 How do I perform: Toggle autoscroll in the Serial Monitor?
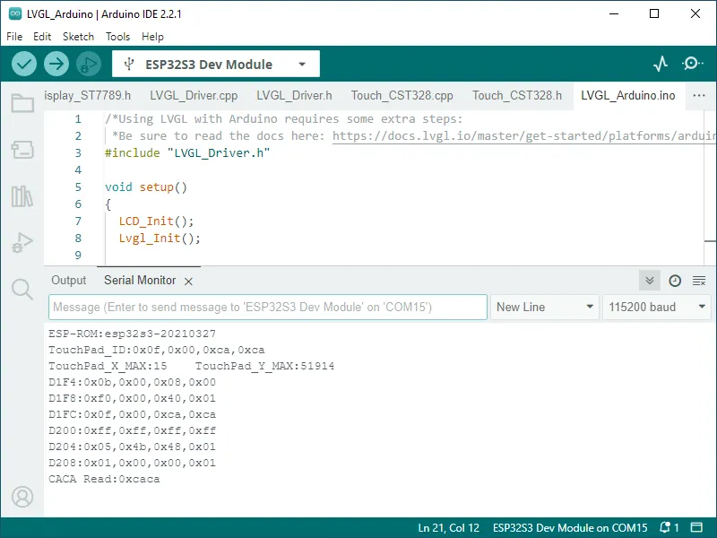(x=649, y=281)
